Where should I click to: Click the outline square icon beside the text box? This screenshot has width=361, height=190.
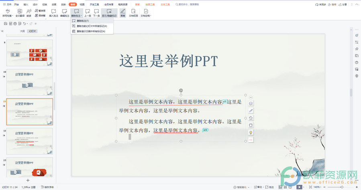click(251, 125)
